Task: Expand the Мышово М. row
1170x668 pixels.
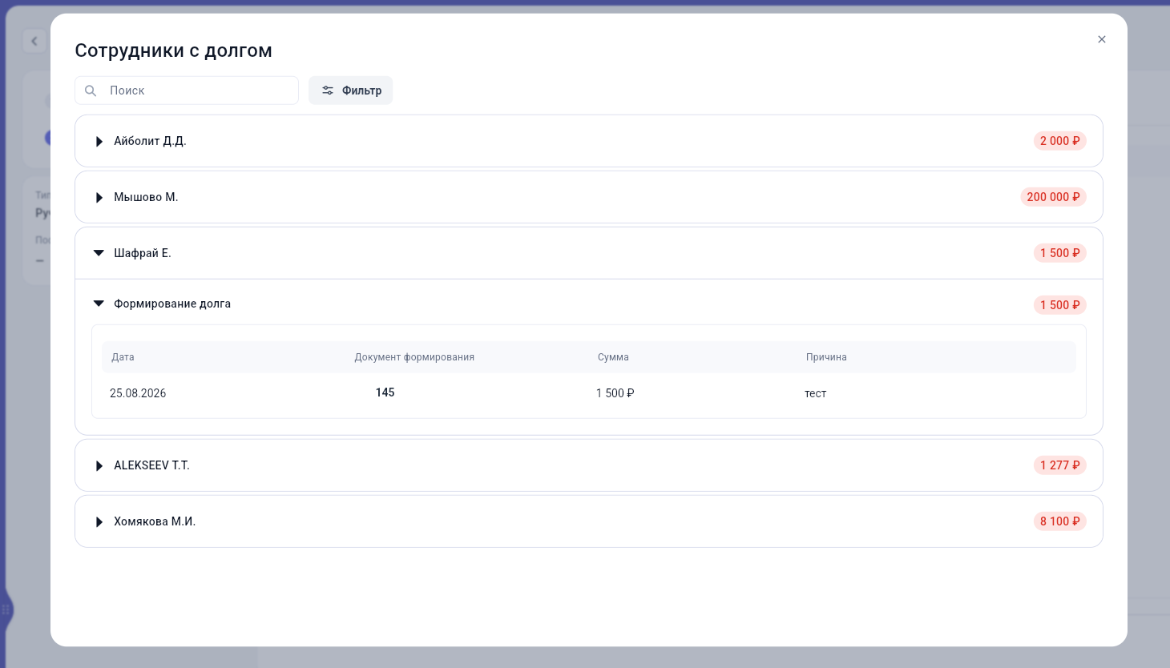Action: tap(99, 197)
